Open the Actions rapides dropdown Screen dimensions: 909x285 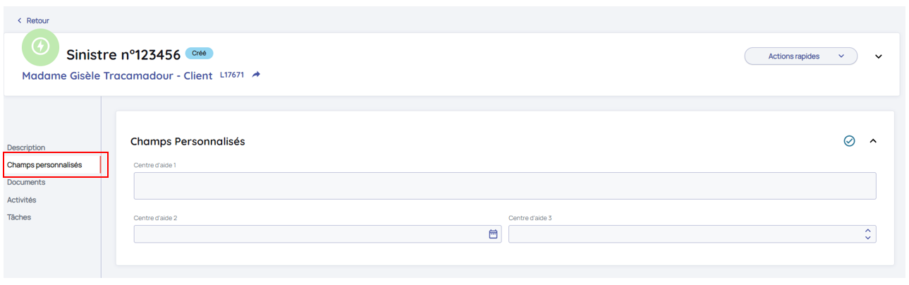pos(800,56)
